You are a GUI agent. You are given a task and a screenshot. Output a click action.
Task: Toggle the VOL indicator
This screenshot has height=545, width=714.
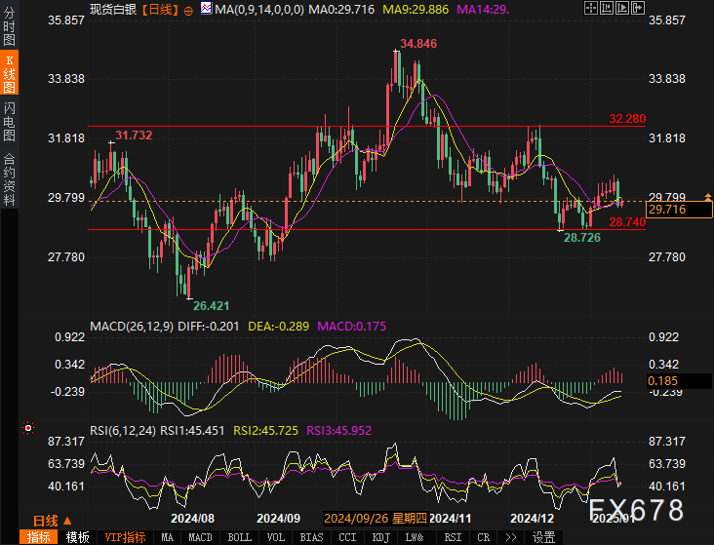tap(276, 537)
